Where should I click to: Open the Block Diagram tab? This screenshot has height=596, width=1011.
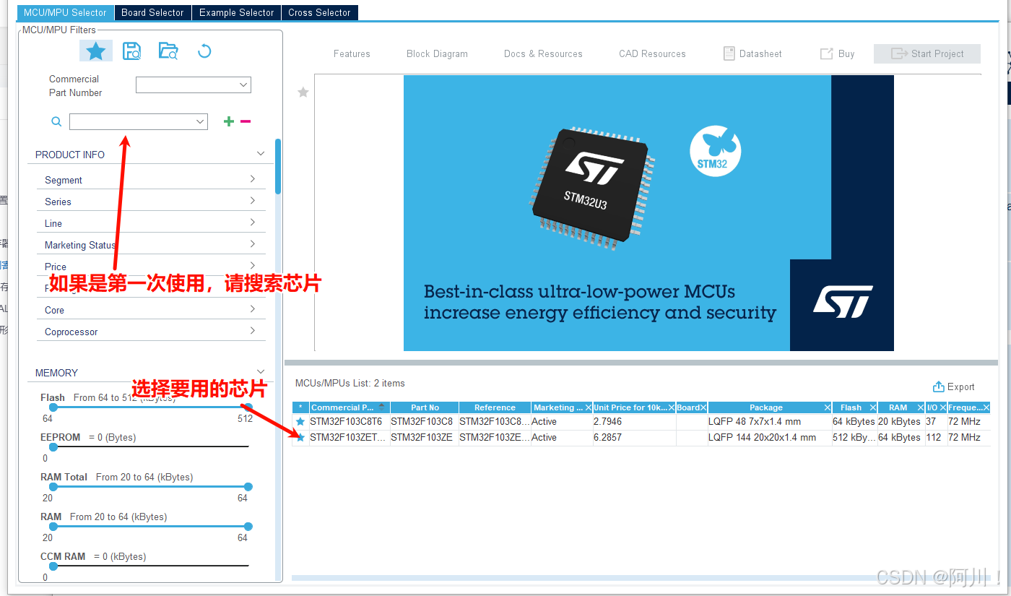437,53
